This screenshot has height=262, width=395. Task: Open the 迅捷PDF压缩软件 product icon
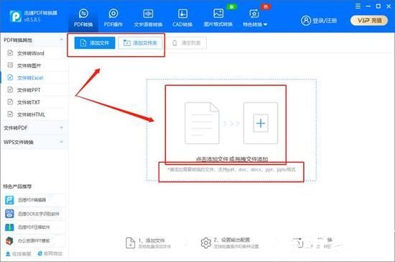click(x=9, y=227)
